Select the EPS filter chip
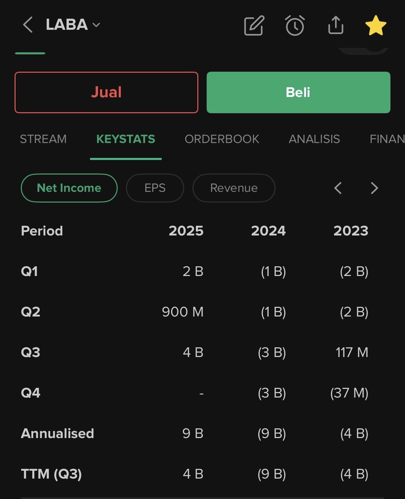The width and height of the screenshot is (405, 499). 155,188
